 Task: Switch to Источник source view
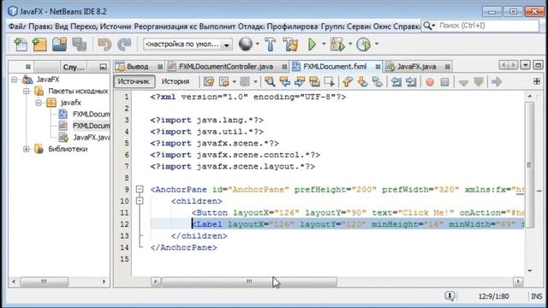coord(134,81)
